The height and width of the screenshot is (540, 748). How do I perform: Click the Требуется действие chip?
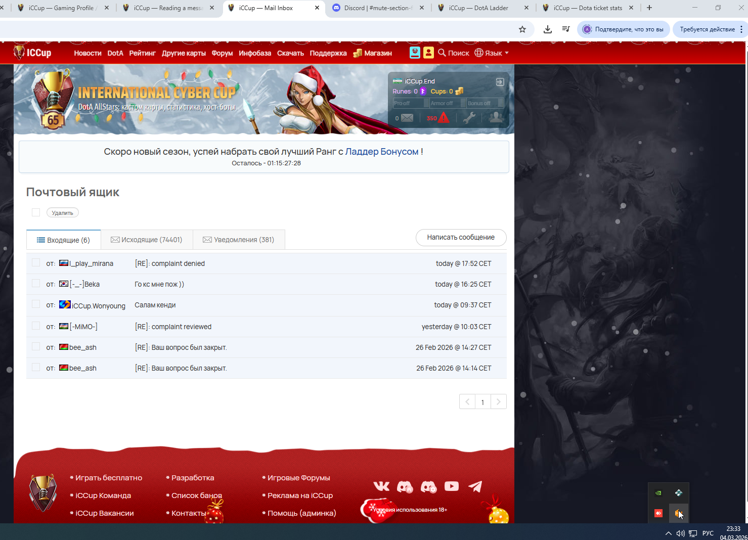707,29
